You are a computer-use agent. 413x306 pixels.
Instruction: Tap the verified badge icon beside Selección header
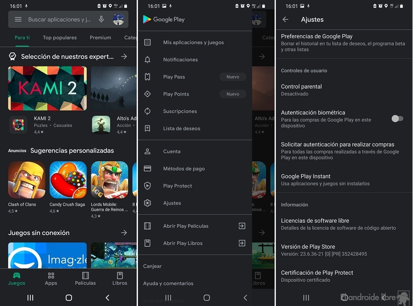(x=12, y=57)
